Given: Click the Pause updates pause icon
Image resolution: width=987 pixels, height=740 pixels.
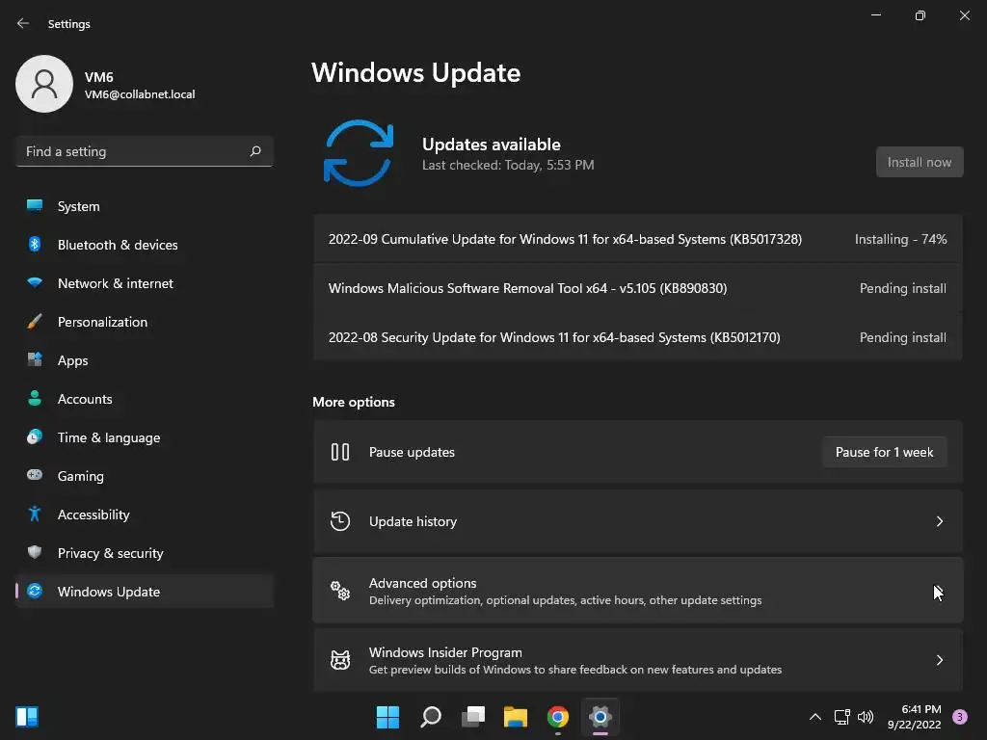Looking at the screenshot, I should click(340, 452).
